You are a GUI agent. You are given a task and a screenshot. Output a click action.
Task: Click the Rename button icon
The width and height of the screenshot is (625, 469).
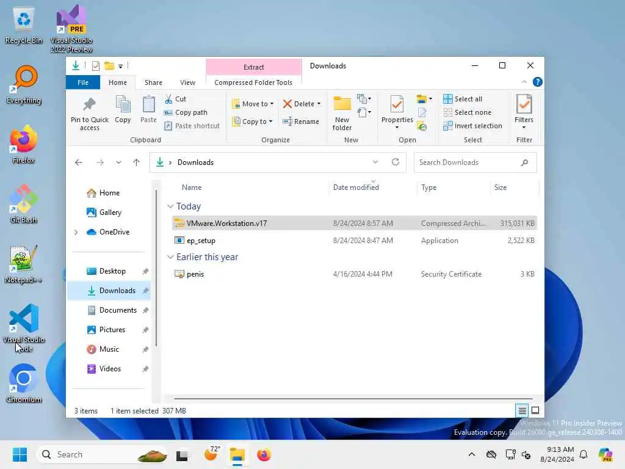pyautogui.click(x=287, y=122)
